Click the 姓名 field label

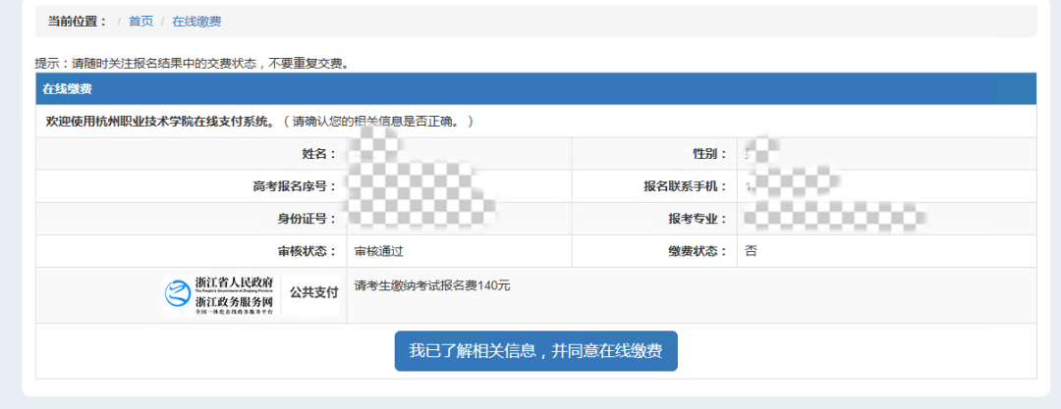[x=319, y=154]
